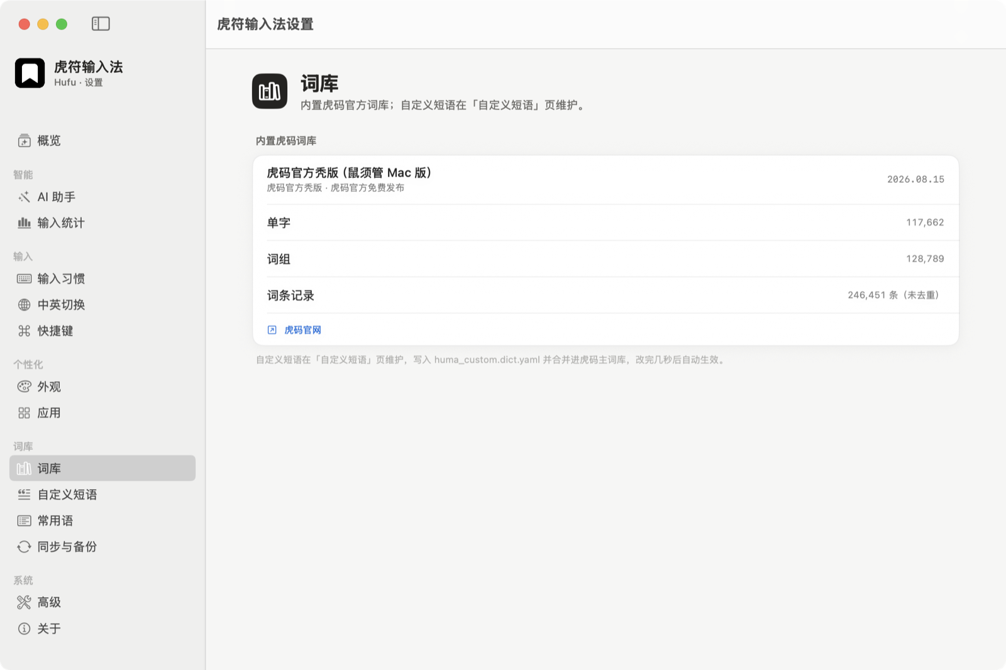Click the 单字 count 117,662
This screenshot has height=670, width=1006.
925,222
